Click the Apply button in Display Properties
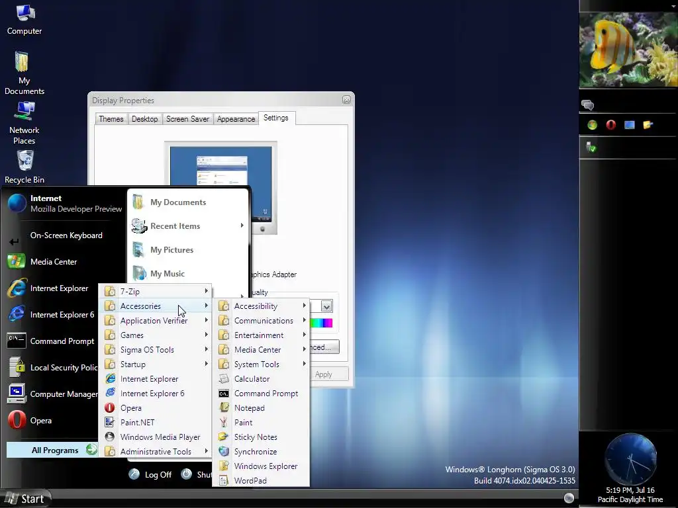The image size is (678, 508). (x=328, y=374)
